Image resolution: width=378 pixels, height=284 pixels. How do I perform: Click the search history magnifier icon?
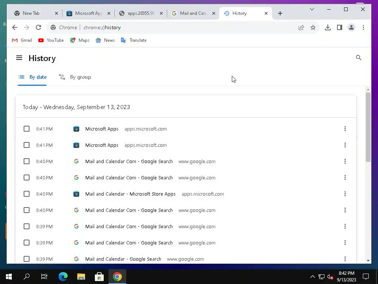(358, 57)
